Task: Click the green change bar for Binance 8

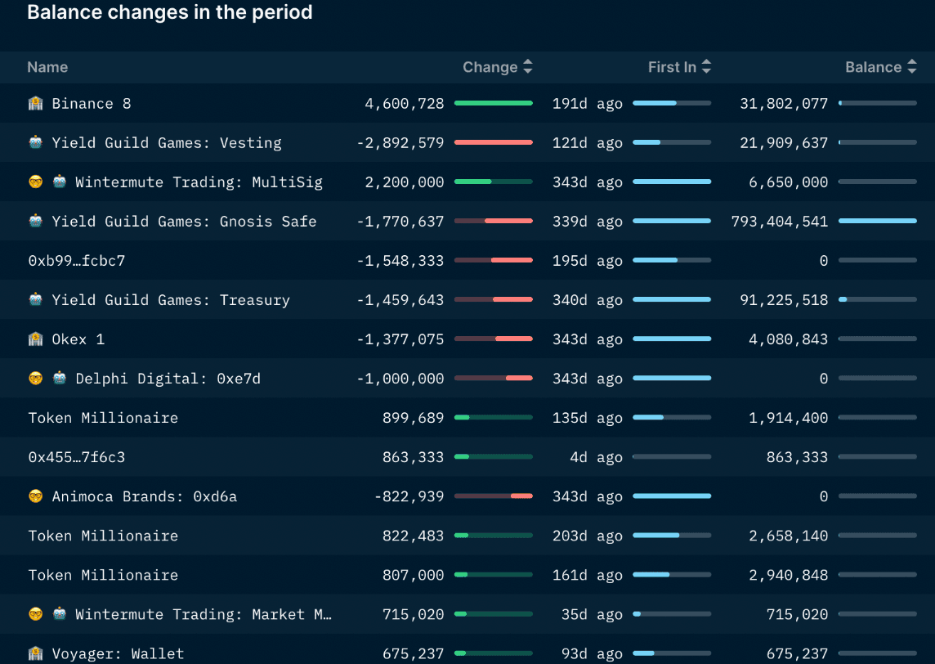Action: tap(493, 104)
